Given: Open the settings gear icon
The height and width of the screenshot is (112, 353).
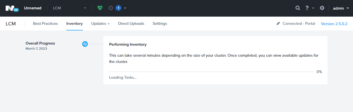Looking at the screenshot, I should 322,8.
